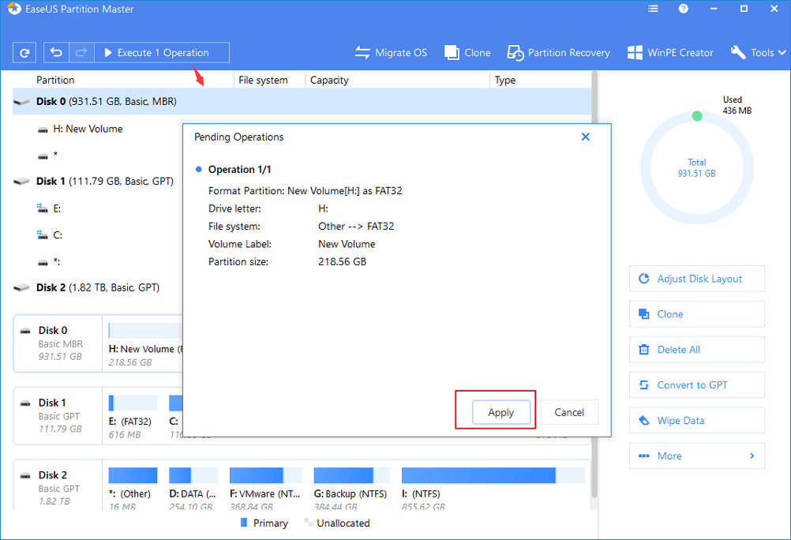Launch Partition Recovery
The image size is (791, 540).
[558, 52]
